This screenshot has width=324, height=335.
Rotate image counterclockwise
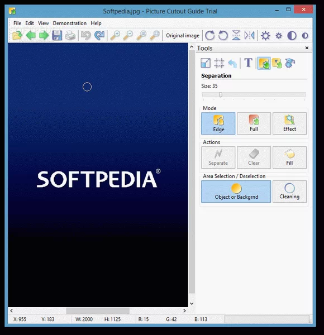(223, 36)
